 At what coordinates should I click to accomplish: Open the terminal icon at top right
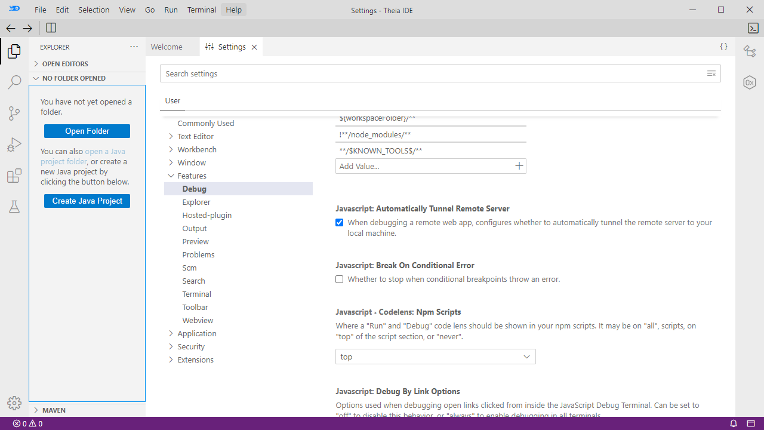coord(753,28)
